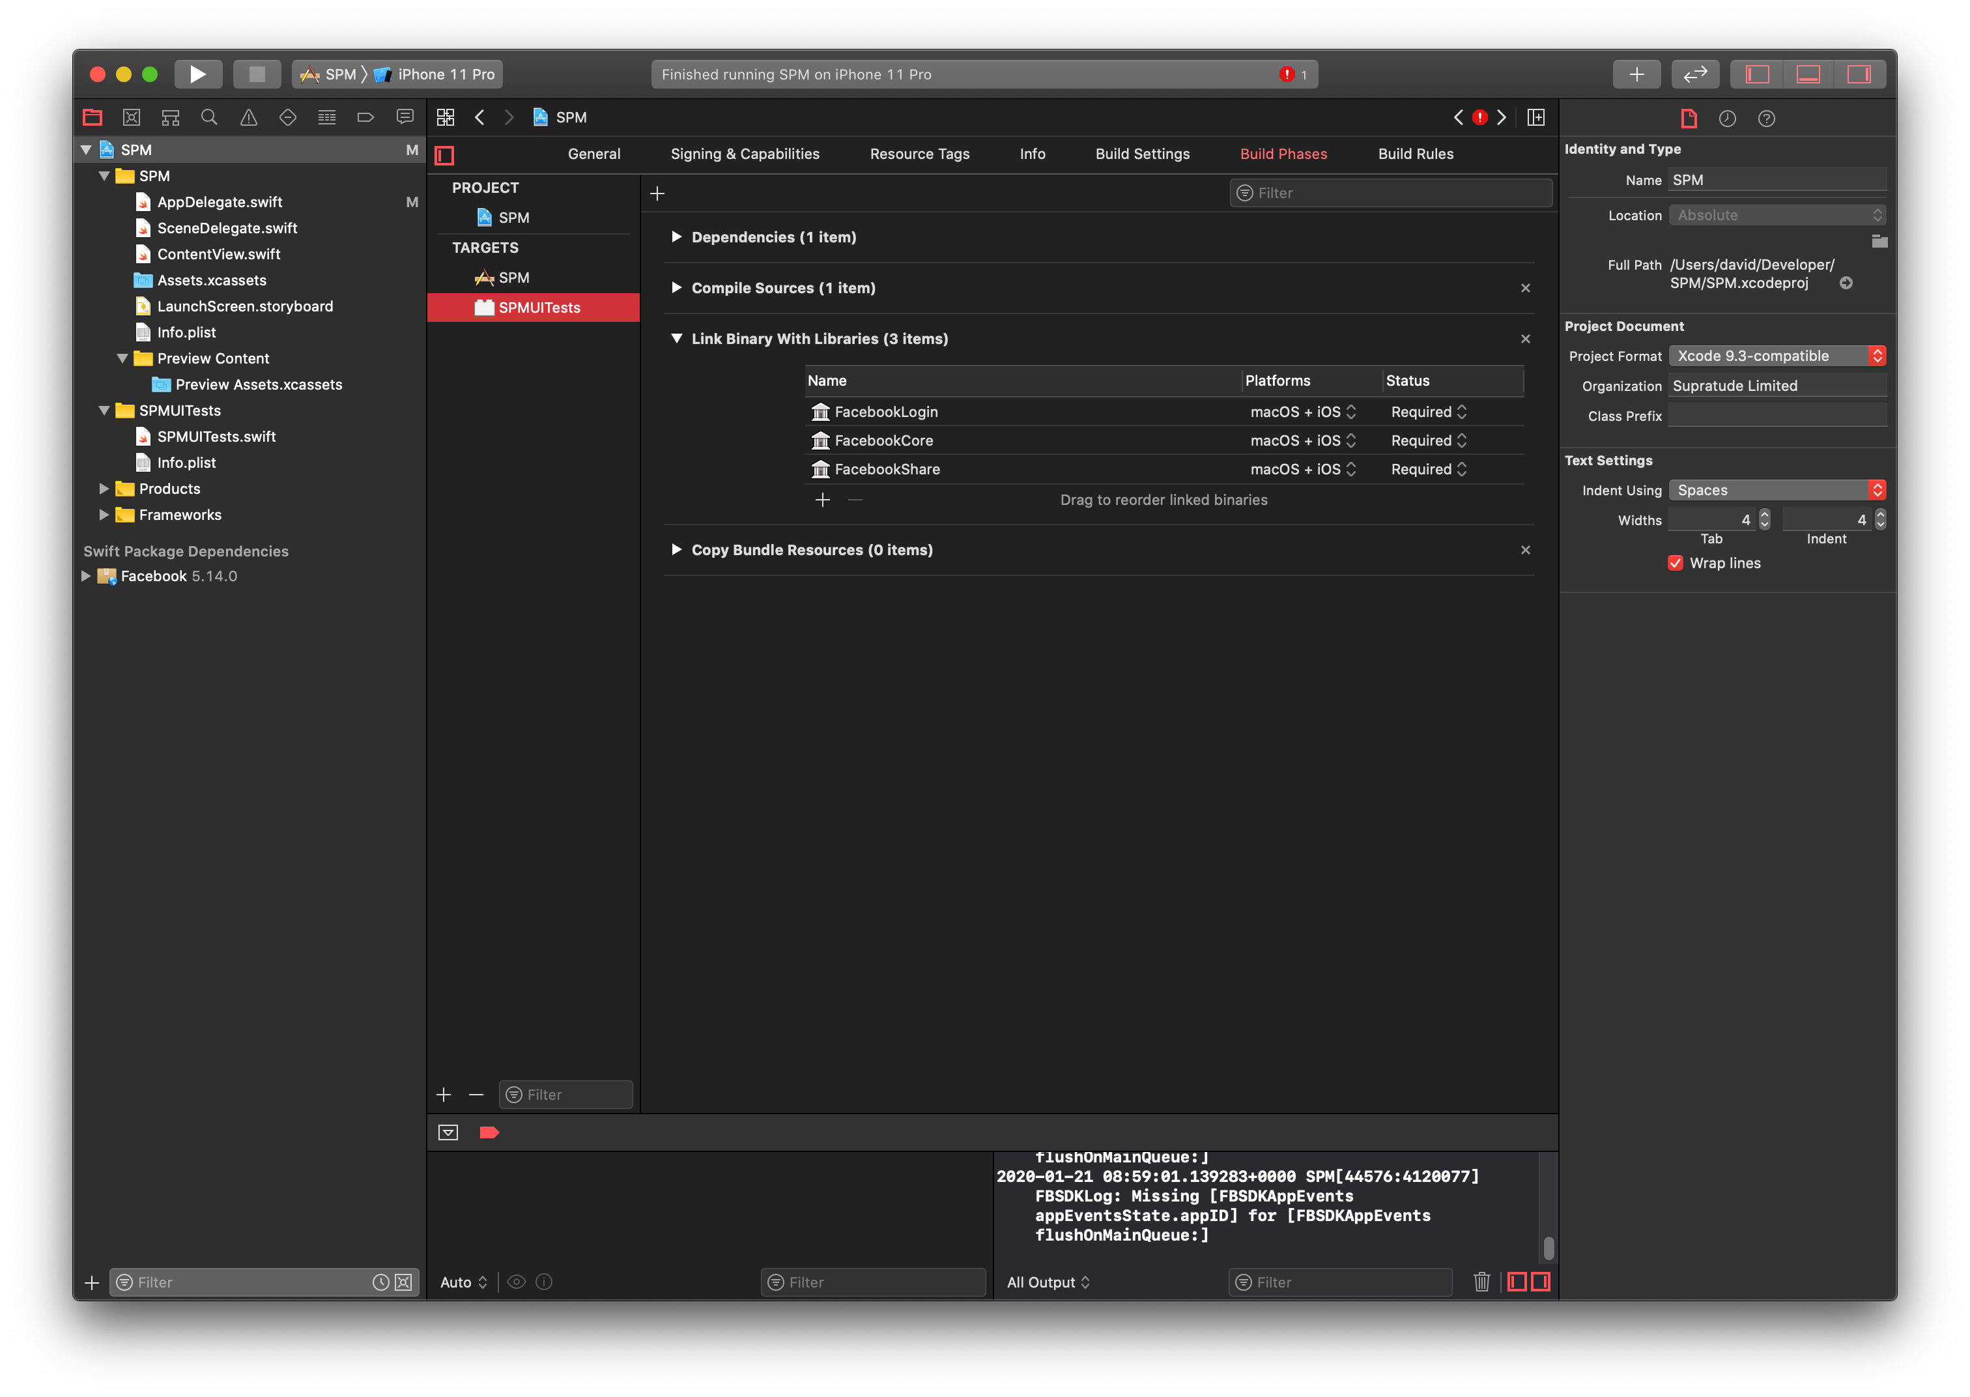Go back in editor history
The height and width of the screenshot is (1397, 1970).
pos(480,118)
